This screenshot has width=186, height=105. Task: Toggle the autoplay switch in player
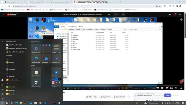point(157,88)
